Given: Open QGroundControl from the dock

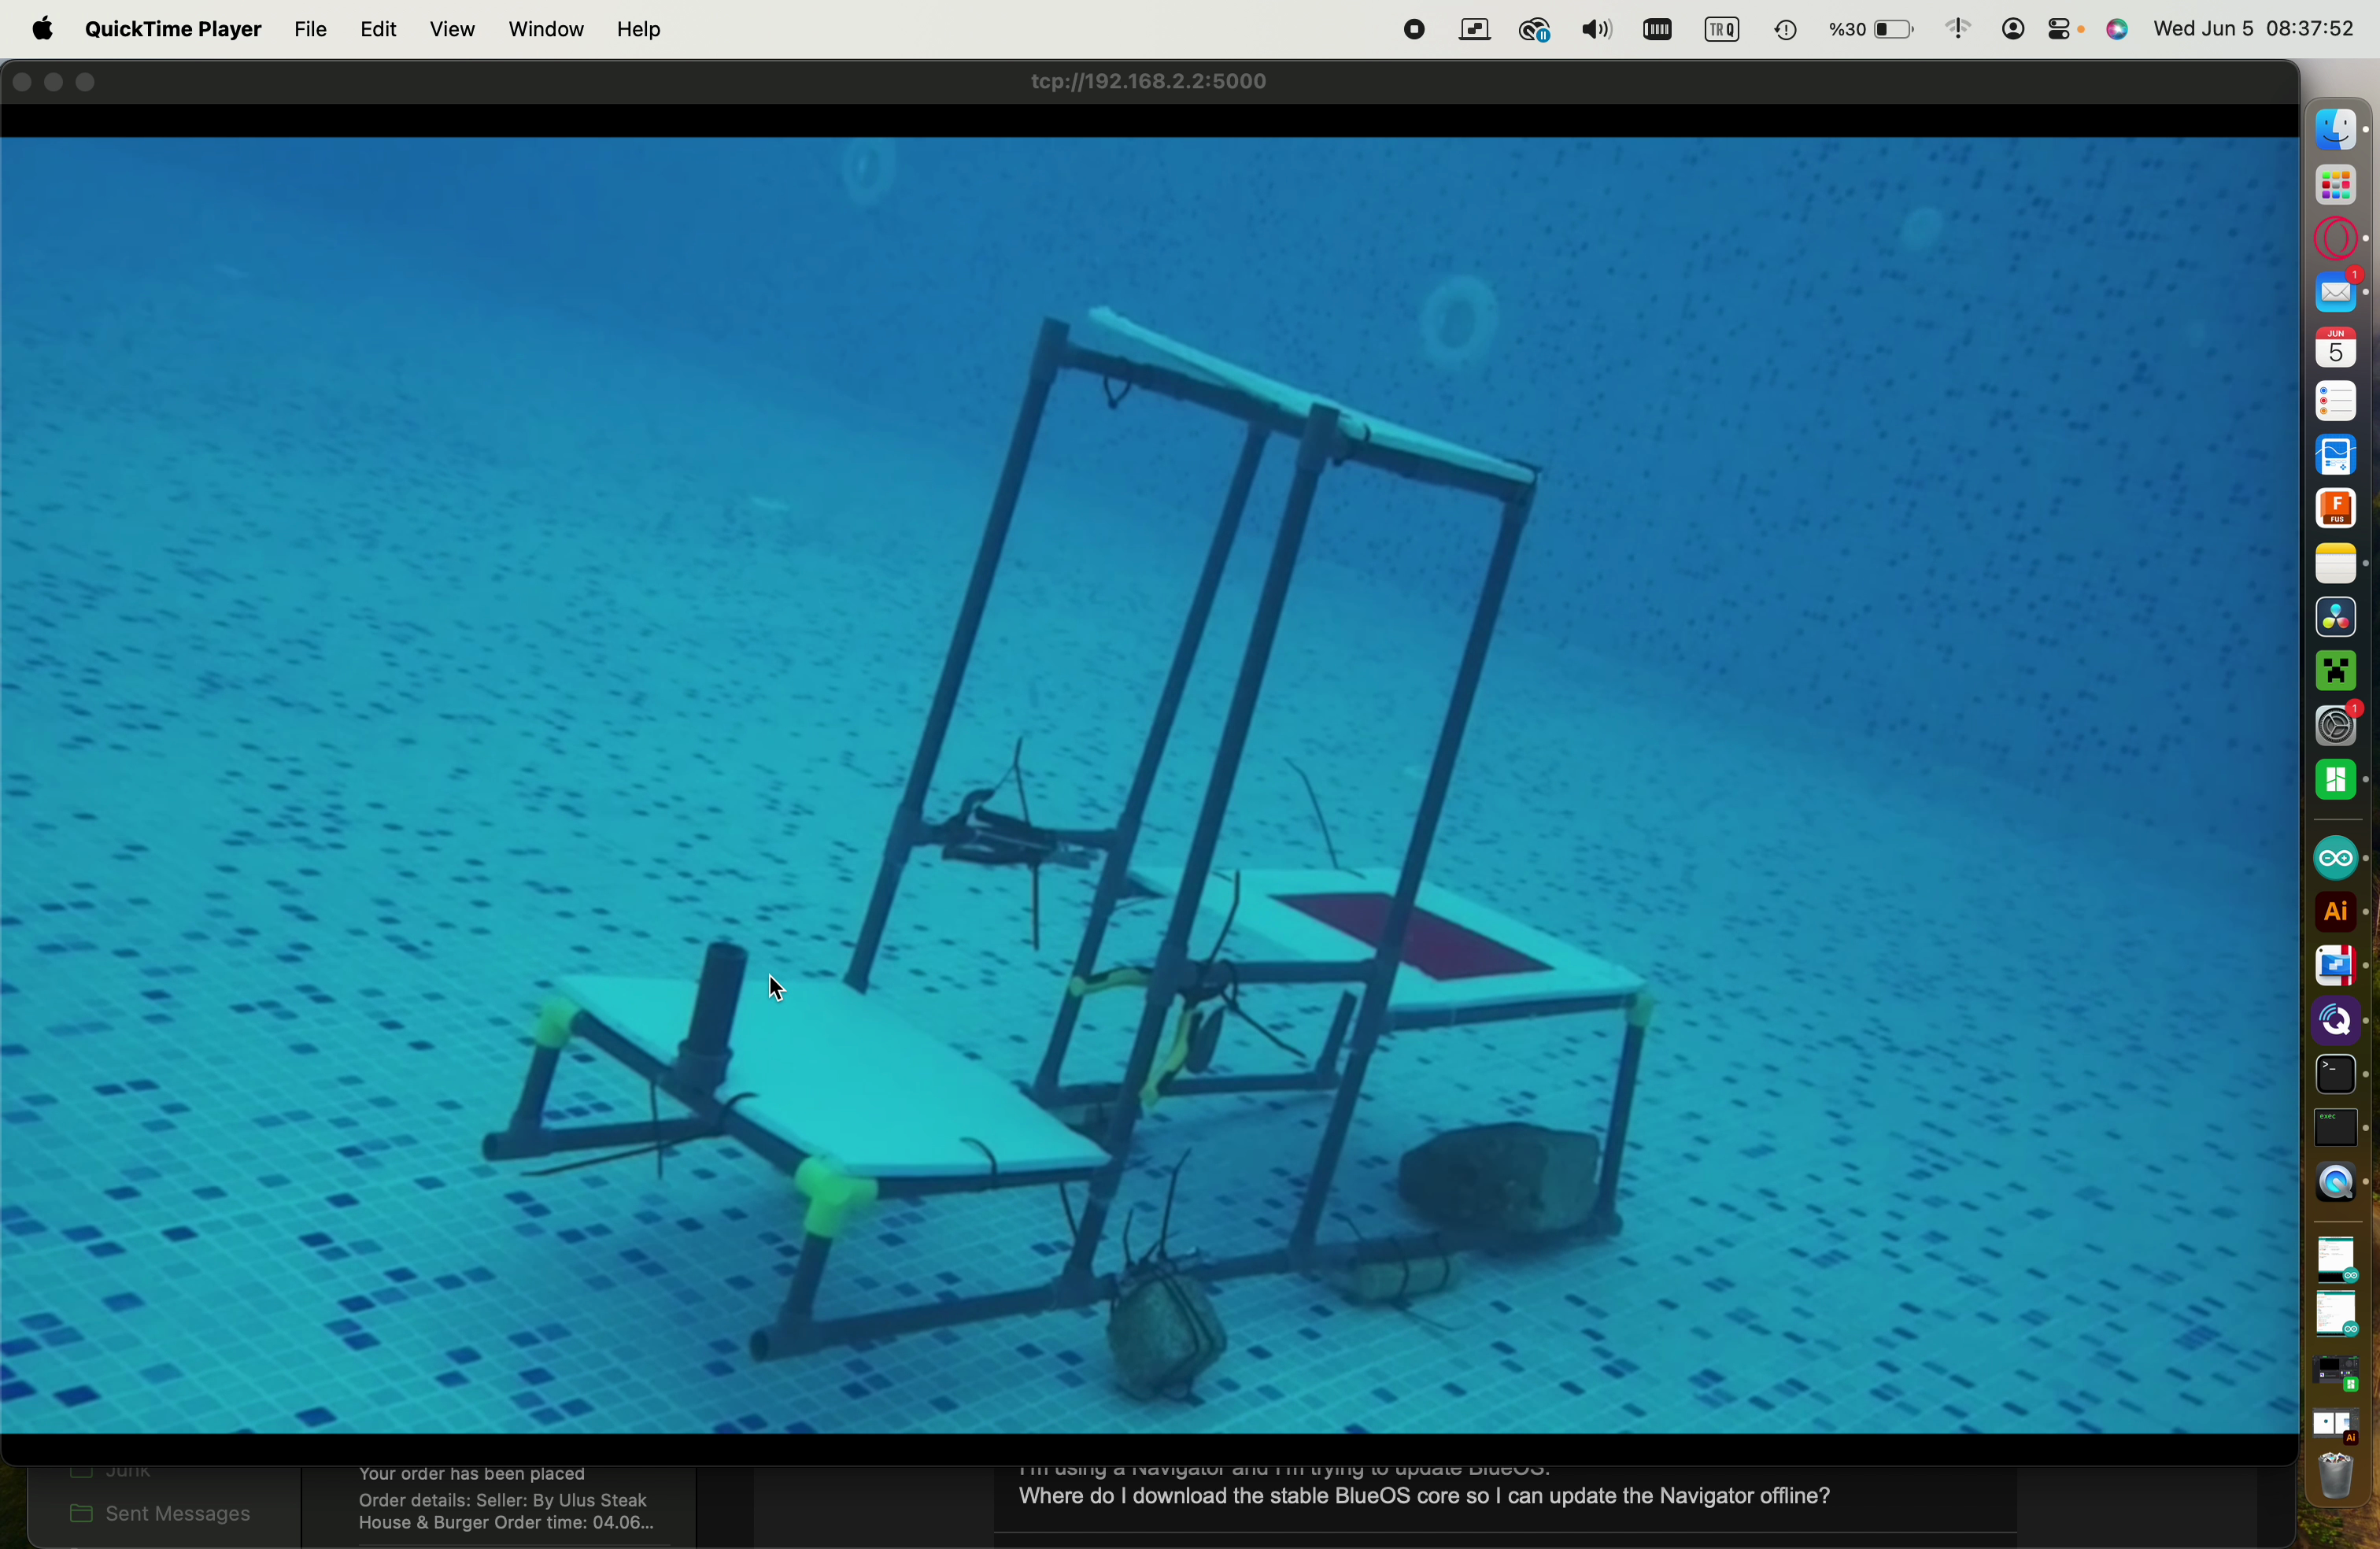Looking at the screenshot, I should 2337,1021.
